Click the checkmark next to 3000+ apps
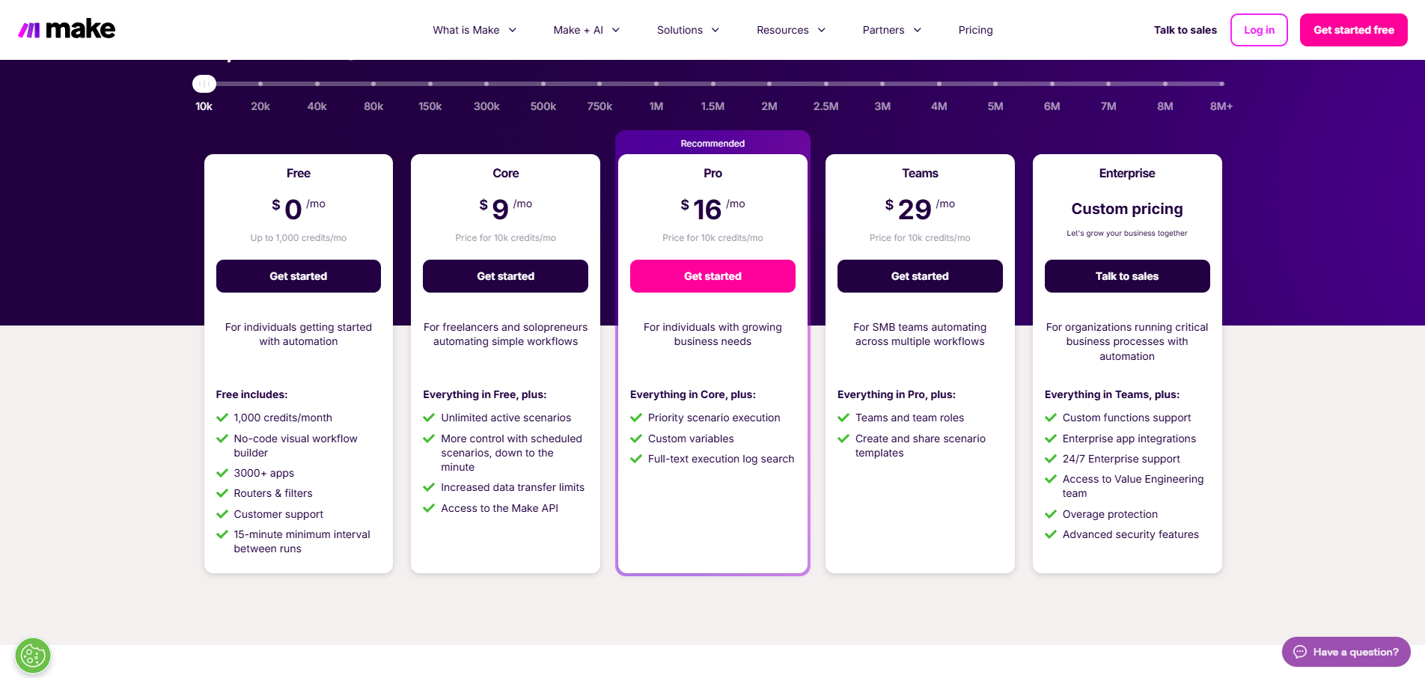 click(222, 473)
